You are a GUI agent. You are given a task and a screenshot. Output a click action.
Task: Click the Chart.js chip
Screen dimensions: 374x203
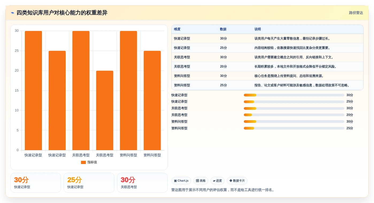pos(181,181)
